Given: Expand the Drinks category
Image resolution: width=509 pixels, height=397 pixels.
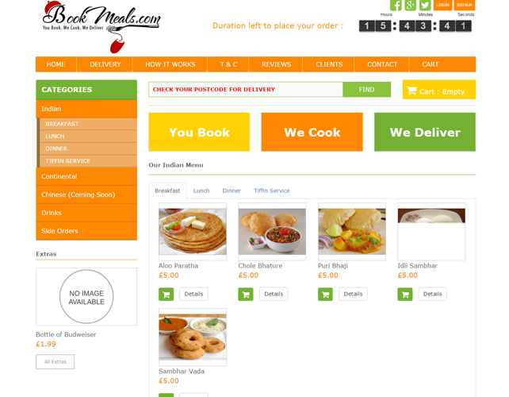Looking at the screenshot, I should click(x=86, y=213).
